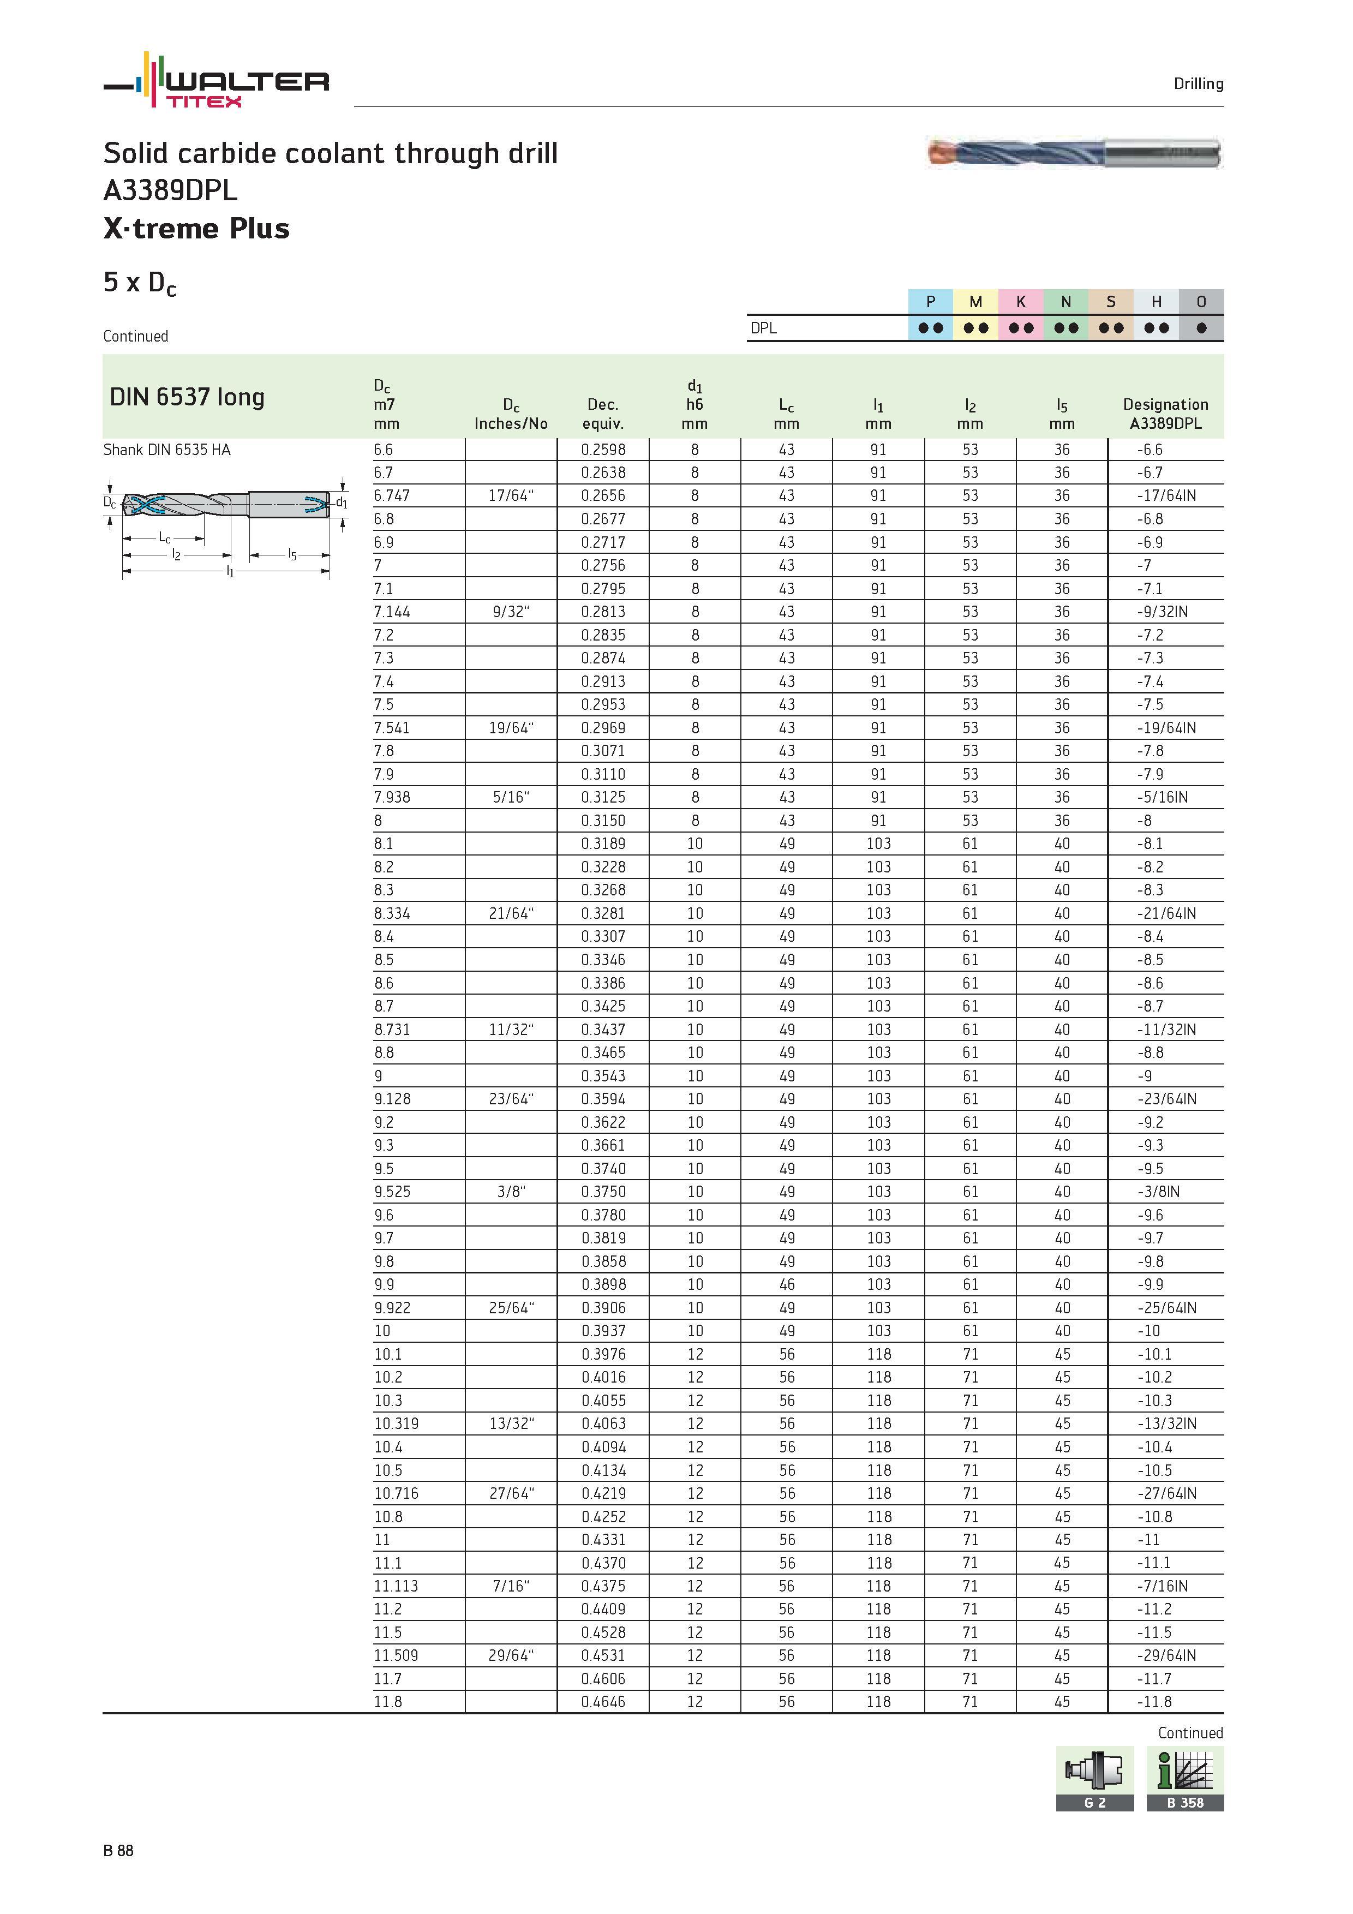Click designation -9/32IN

1163,612
